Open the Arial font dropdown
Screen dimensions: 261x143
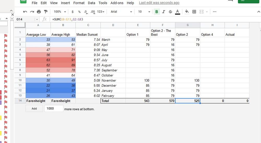[121, 12]
